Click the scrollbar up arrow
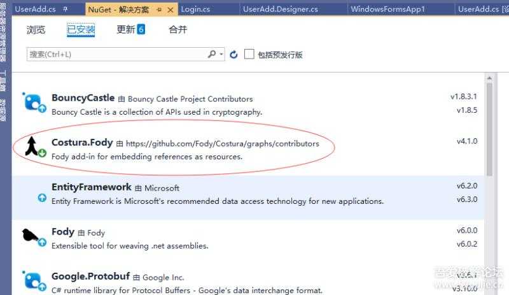This screenshot has height=295, width=509. (489, 78)
